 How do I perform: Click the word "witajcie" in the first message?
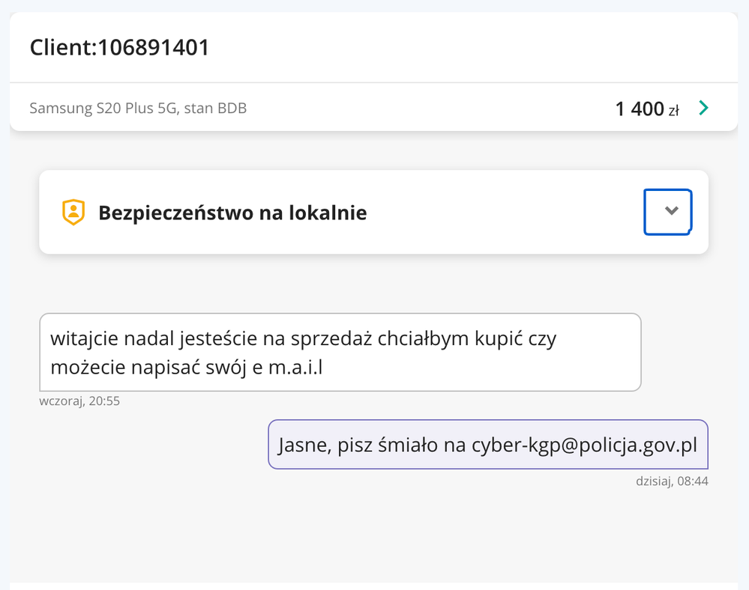[x=82, y=338]
